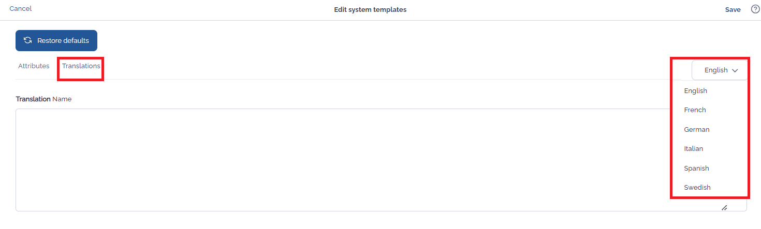Switch to the Attributes tab

coord(34,66)
